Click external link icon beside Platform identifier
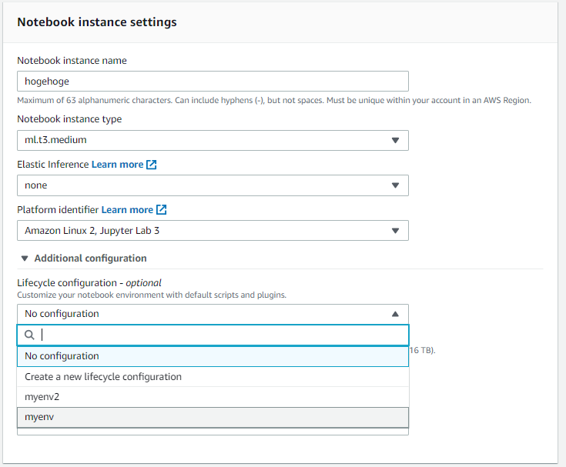Image resolution: width=566 pixels, height=467 pixels. (x=162, y=209)
